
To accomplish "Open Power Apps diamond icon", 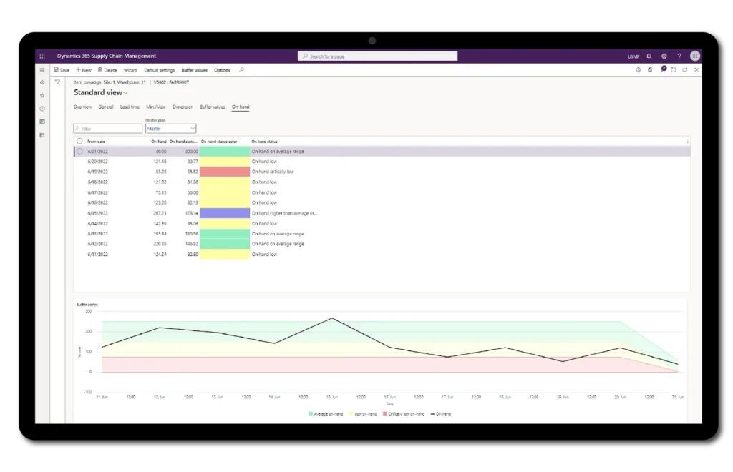I will pos(638,70).
